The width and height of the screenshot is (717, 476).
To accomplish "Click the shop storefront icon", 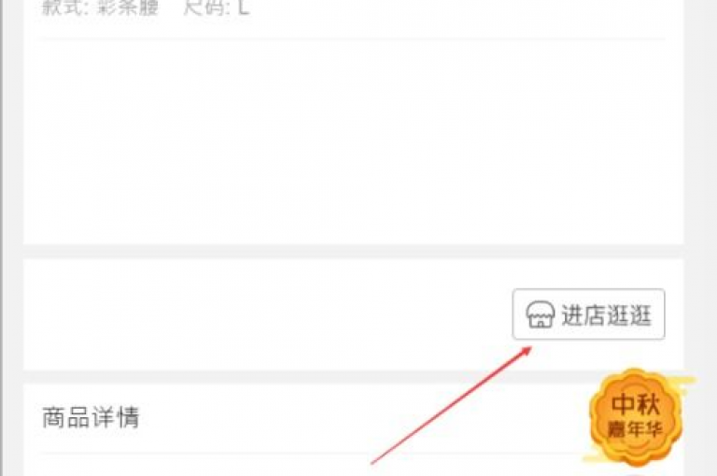I will tap(540, 315).
